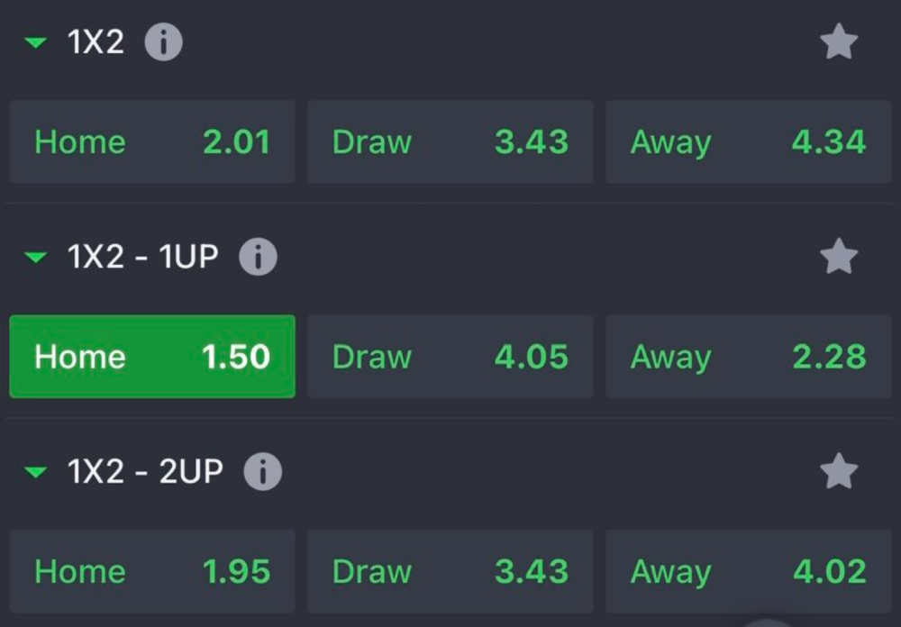Screen dimensions: 901x627
Task: Favorite the 1X2 - 1UP market star
Action: coord(839,258)
